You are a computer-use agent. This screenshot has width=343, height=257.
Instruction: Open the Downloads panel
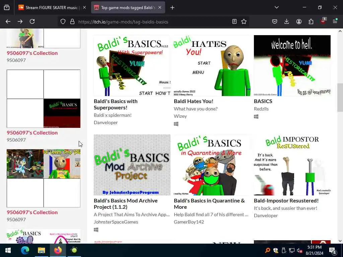(287, 21)
